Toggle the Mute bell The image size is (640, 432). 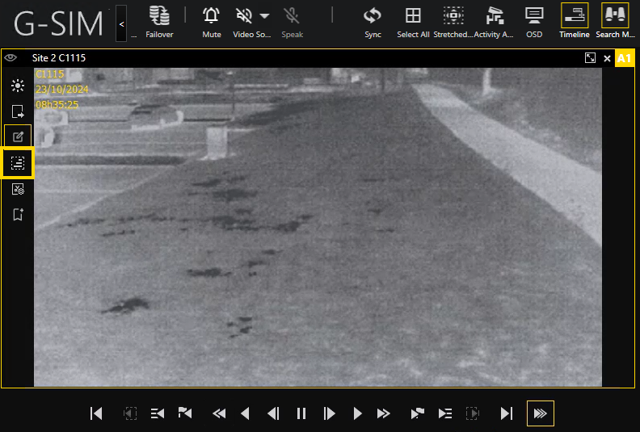pos(212,22)
